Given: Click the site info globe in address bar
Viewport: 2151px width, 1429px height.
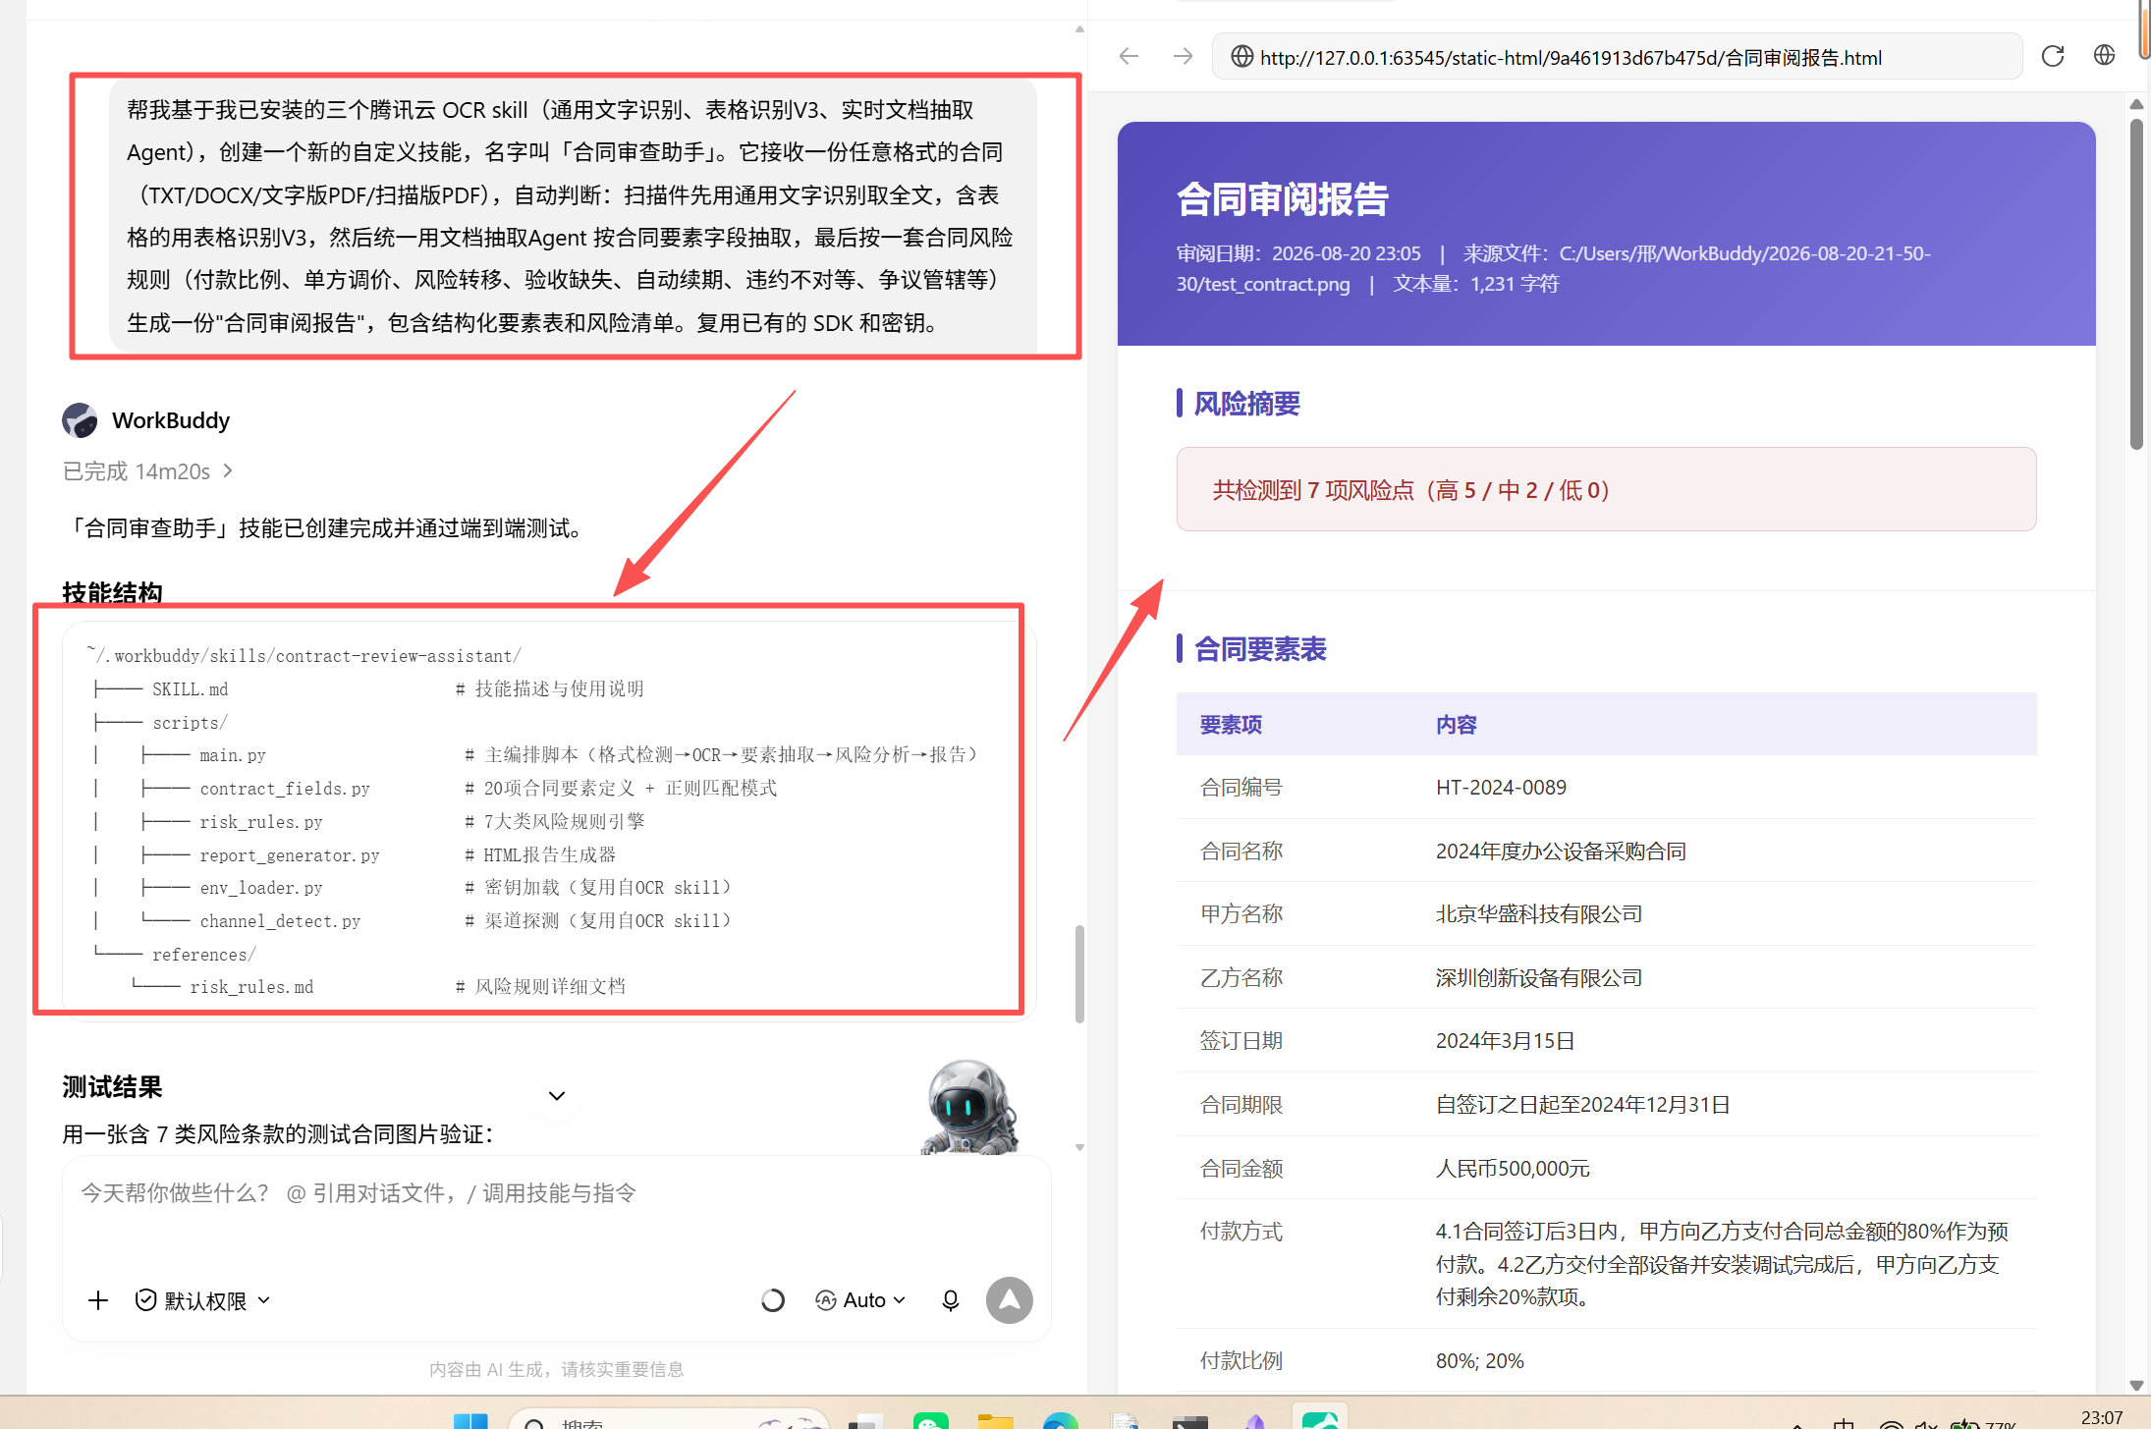Looking at the screenshot, I should pos(1241,57).
